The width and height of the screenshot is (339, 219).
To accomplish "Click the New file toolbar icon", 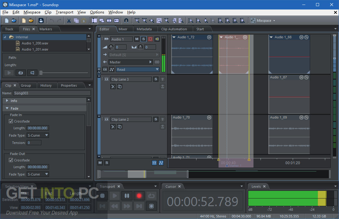I will click(7, 21).
